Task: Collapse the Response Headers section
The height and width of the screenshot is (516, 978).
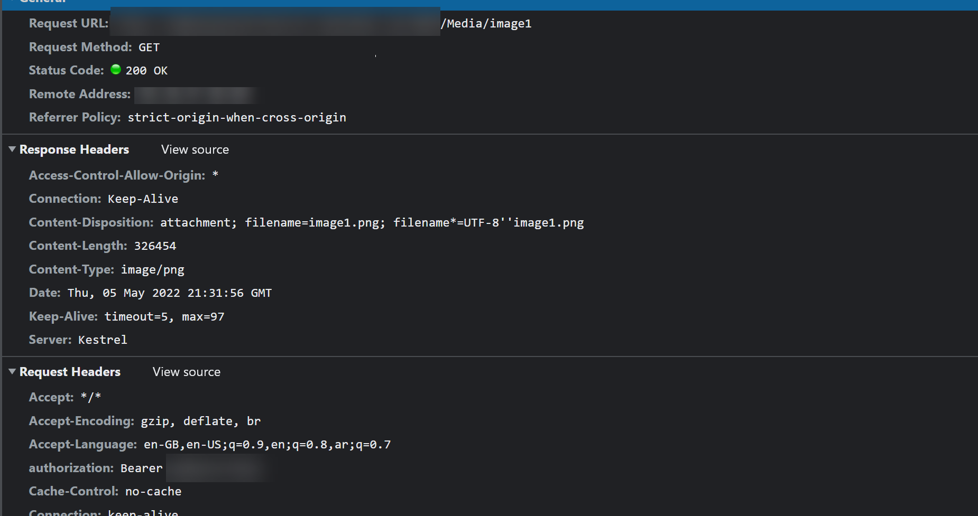Action: coord(12,149)
